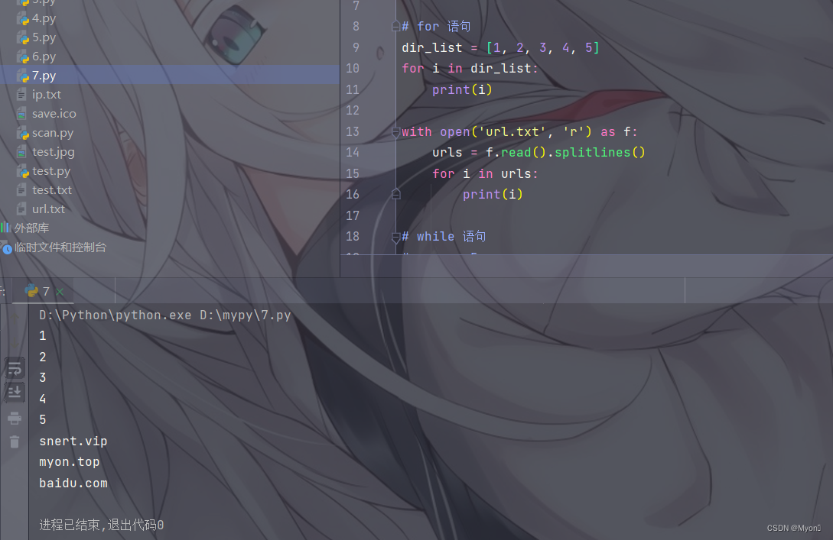Click 'urls = f.read().splitlines()' line
This screenshot has width=833, height=540.
[x=539, y=153]
